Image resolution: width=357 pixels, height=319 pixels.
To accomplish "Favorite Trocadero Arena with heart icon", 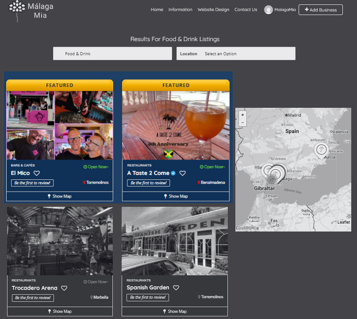I will (x=64, y=288).
